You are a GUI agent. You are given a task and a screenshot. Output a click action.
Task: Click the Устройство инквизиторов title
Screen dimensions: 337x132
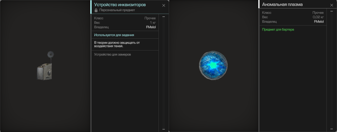[x=120, y=5]
